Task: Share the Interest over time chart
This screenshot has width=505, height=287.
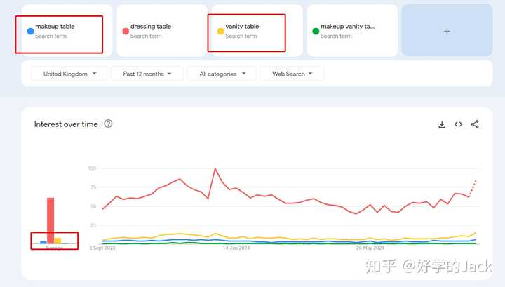Action: pos(475,124)
